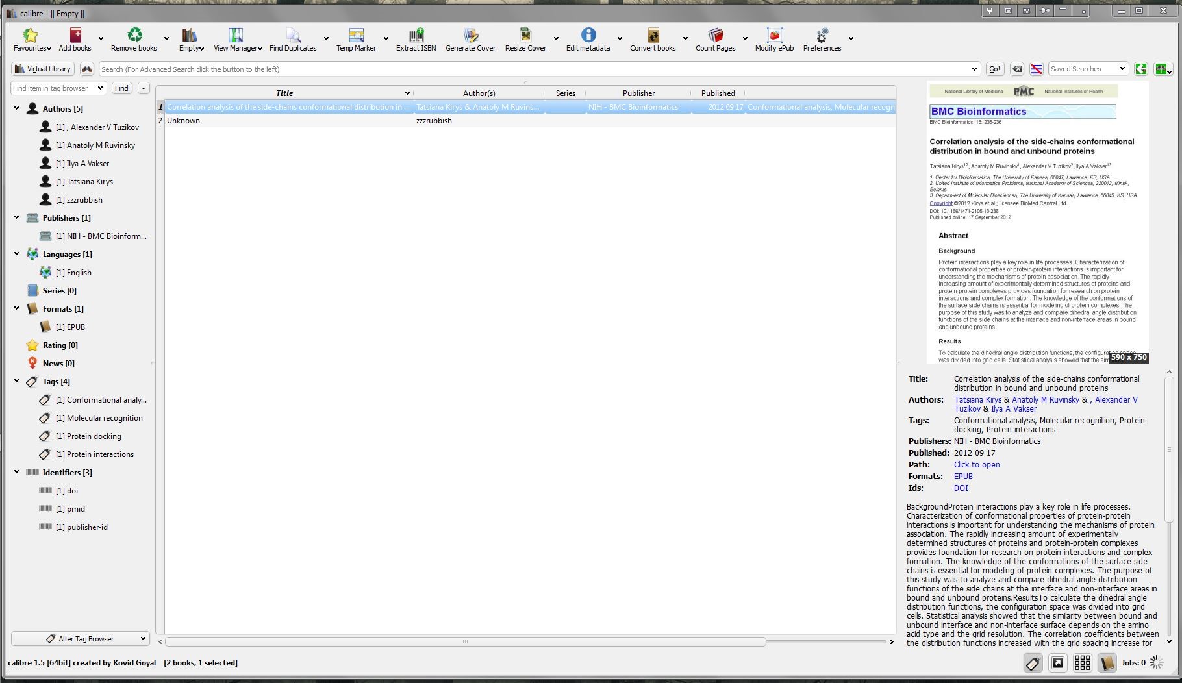Click the pin icon in the title bar
The width and height of the screenshot is (1182, 683).
[1045, 11]
